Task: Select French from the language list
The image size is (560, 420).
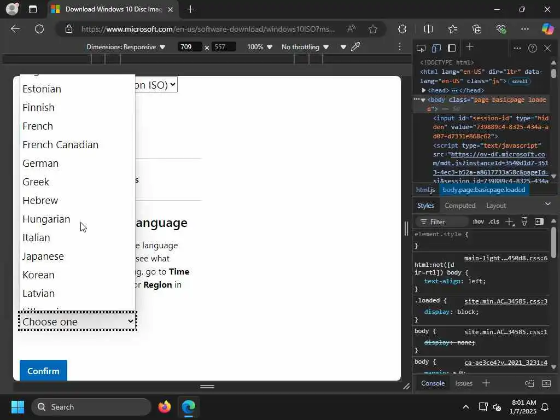Action: [78, 126]
